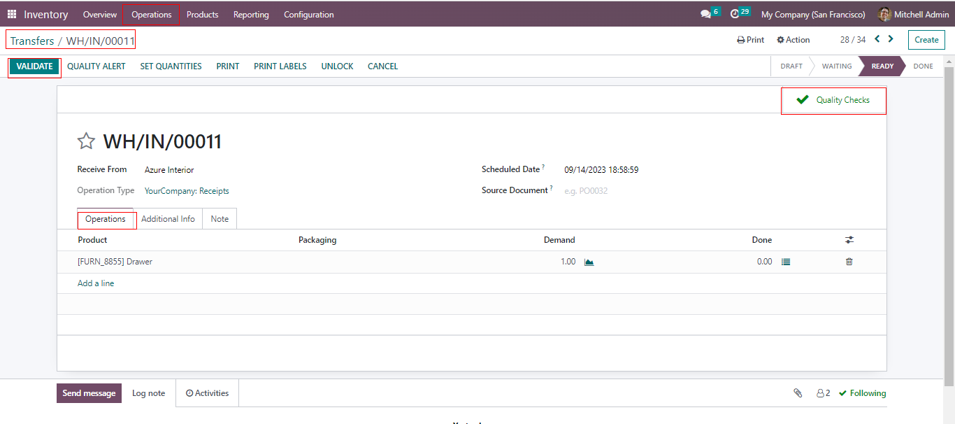Open the apps grid menu icon
Screen dimensions: 955x424
[x=12, y=14]
